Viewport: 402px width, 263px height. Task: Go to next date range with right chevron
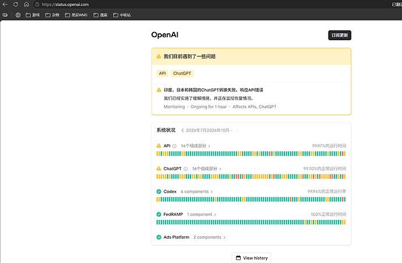tap(237, 130)
